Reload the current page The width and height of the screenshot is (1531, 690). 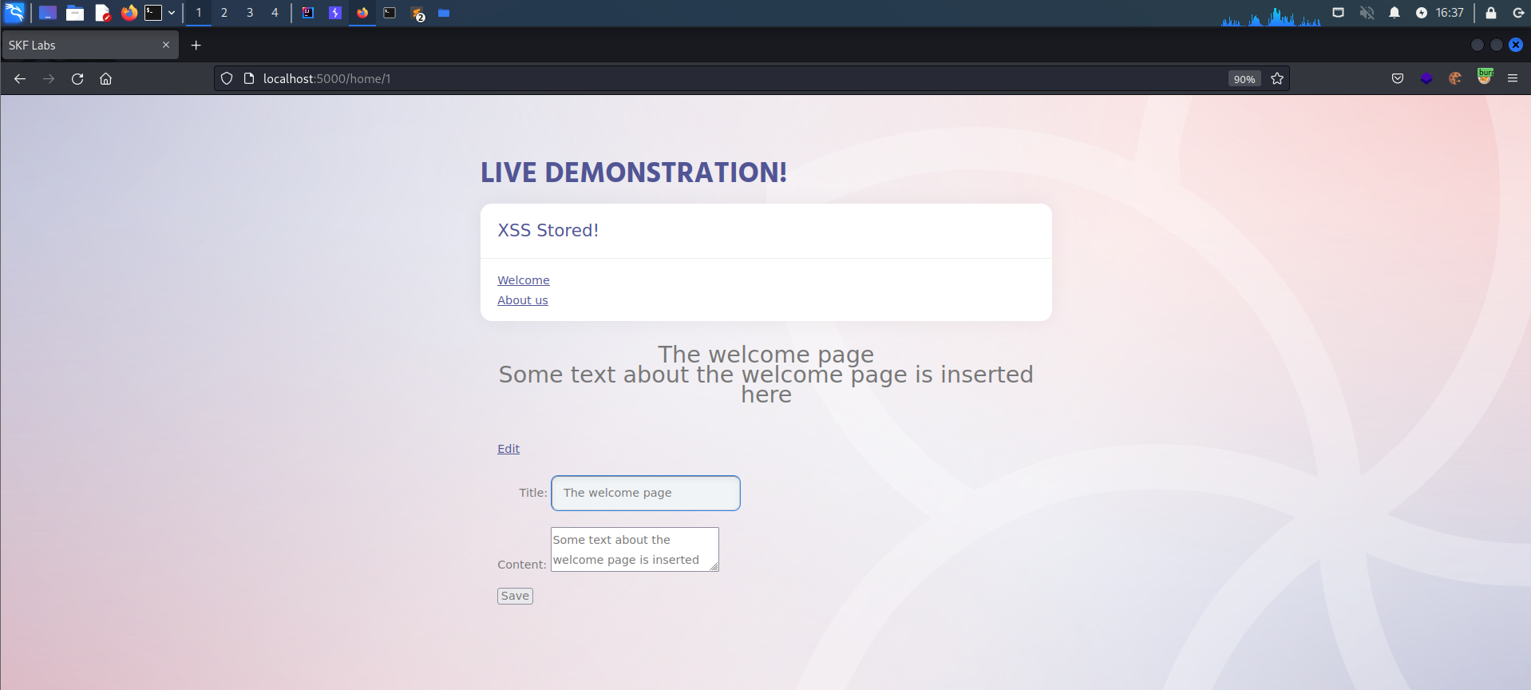[77, 78]
